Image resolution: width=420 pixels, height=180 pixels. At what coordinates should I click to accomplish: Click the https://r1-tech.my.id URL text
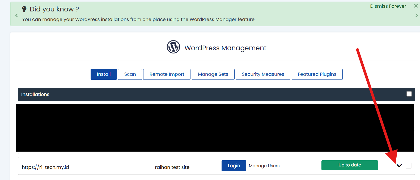pyautogui.click(x=45, y=167)
